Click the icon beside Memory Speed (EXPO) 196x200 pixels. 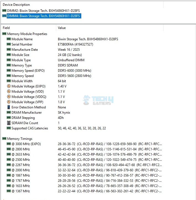coord(9,70)
